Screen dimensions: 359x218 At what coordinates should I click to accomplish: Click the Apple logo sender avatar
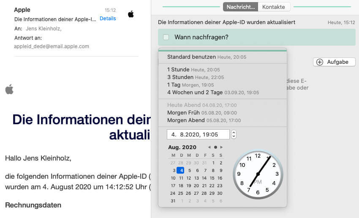click(131, 14)
